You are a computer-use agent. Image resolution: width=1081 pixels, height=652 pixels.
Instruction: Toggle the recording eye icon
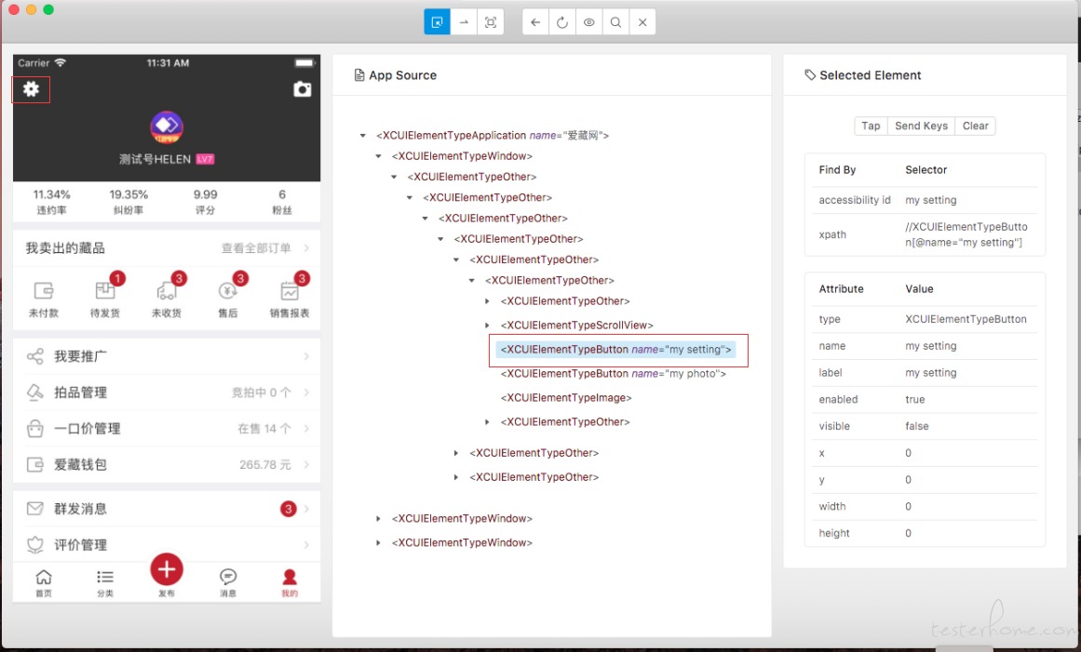coord(588,22)
